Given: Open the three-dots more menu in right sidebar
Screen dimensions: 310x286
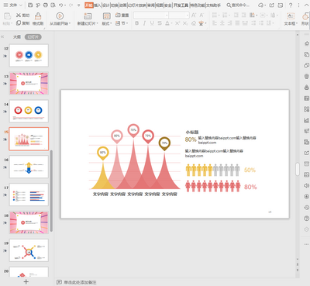Looking at the screenshot, I should [x=306, y=244].
